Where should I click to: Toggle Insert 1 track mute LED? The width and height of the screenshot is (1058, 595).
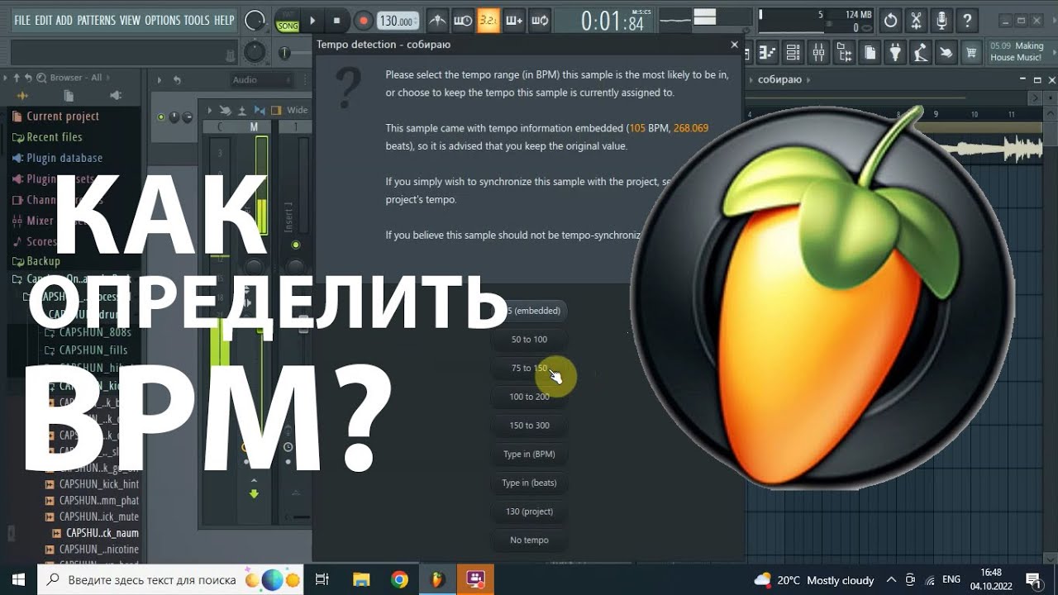(295, 245)
